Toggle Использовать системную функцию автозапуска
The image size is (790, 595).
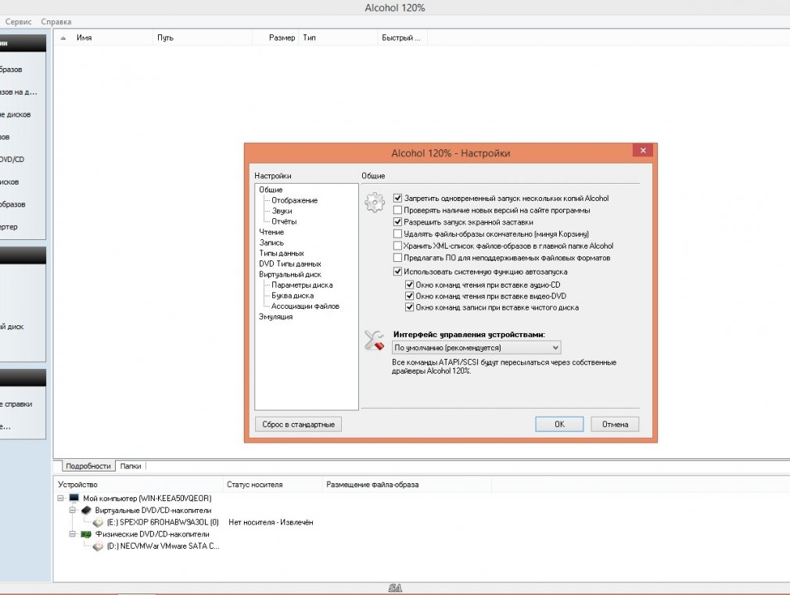point(397,271)
